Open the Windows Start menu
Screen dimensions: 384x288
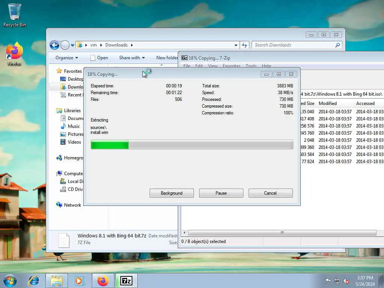pyautogui.click(x=10, y=280)
